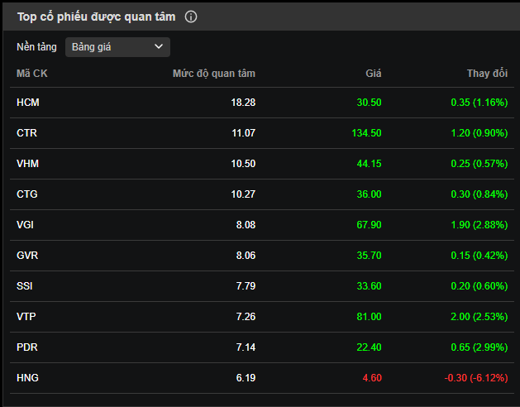
Task: Click HNG interest value 6.19
Action: tap(246, 377)
